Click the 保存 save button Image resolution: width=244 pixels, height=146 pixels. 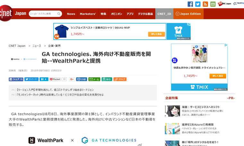(x=107, y=79)
